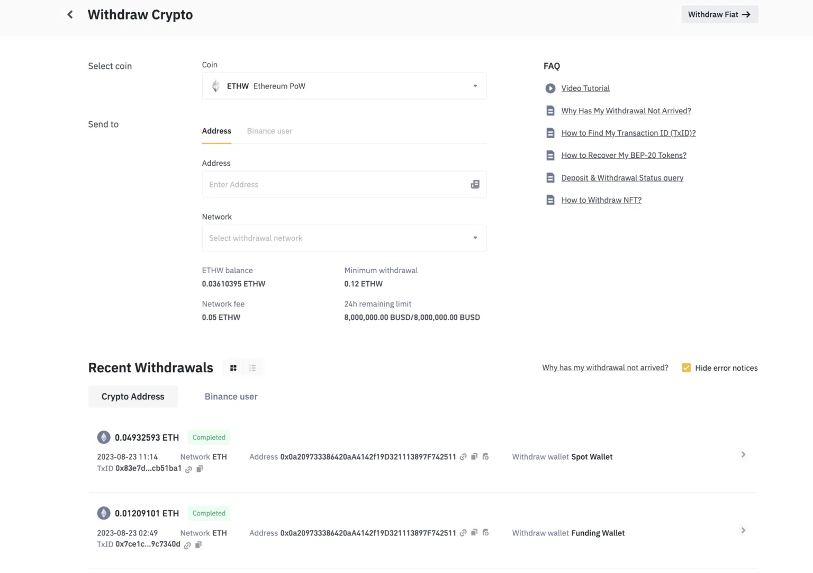
Task: Select the Address tab under Send to
Action: coord(216,131)
